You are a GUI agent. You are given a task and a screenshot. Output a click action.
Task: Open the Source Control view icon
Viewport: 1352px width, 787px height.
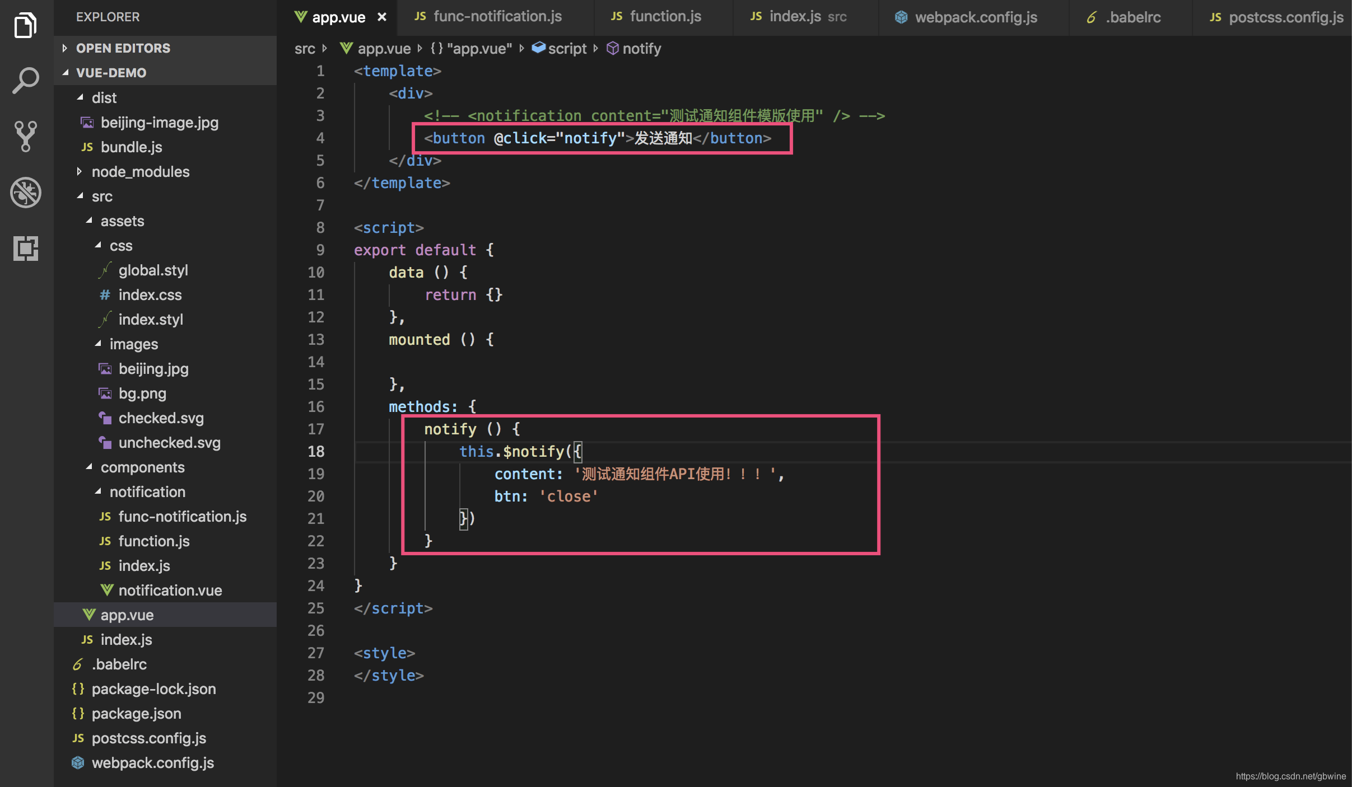coord(25,136)
